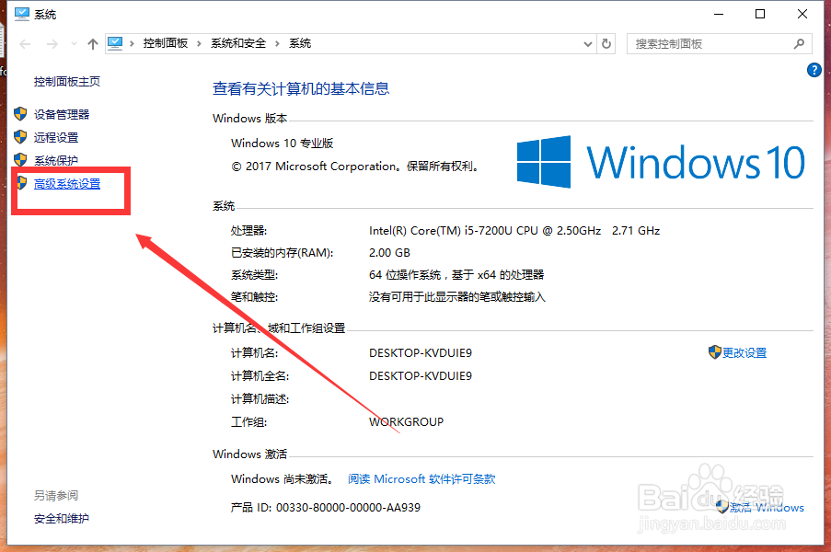Image resolution: width=831 pixels, height=552 pixels.
Task: Click 更改设置 link
Action: 744,352
